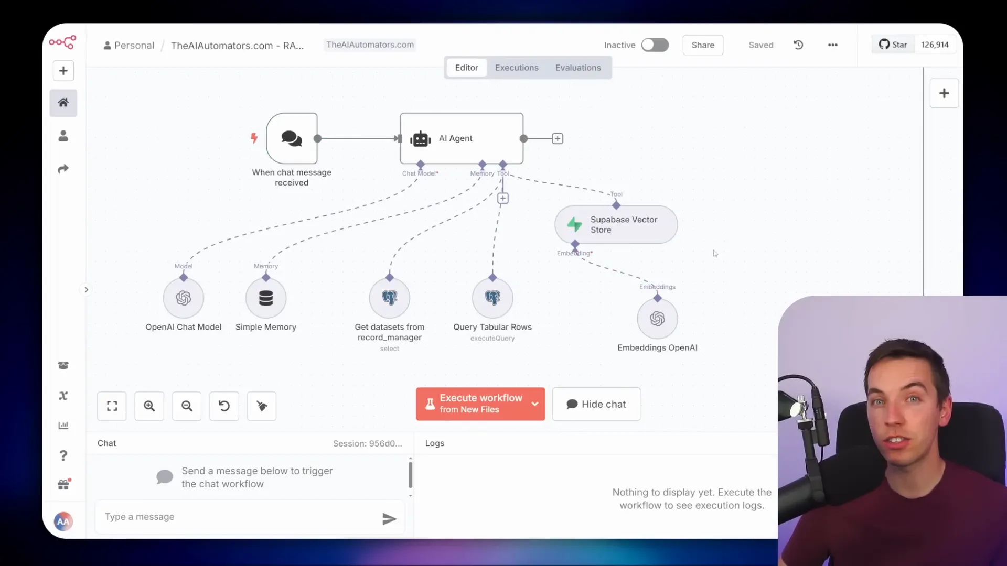
Task: Zoom out on the canvas
Action: (x=187, y=406)
